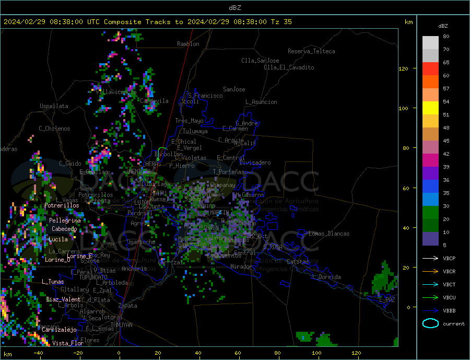Image resolution: width=470 pixels, height=360 pixels.
Task: Select the blue 35 dBZ color swatch
Action: click(430, 187)
